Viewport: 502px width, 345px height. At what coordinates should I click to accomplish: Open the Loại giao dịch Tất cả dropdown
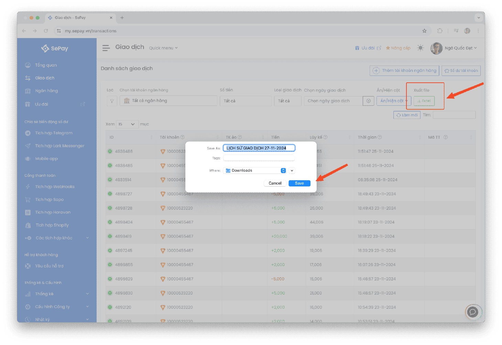pyautogui.click(x=288, y=101)
